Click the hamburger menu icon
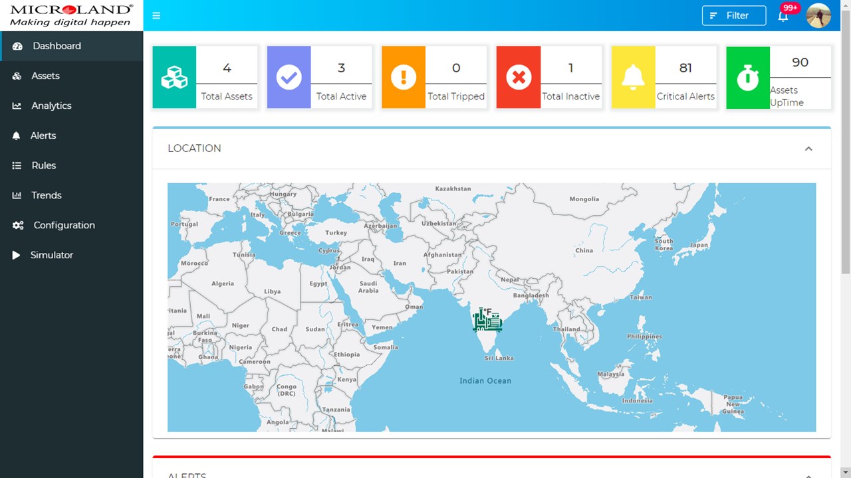Screen dimensions: 851x478 tap(156, 15)
